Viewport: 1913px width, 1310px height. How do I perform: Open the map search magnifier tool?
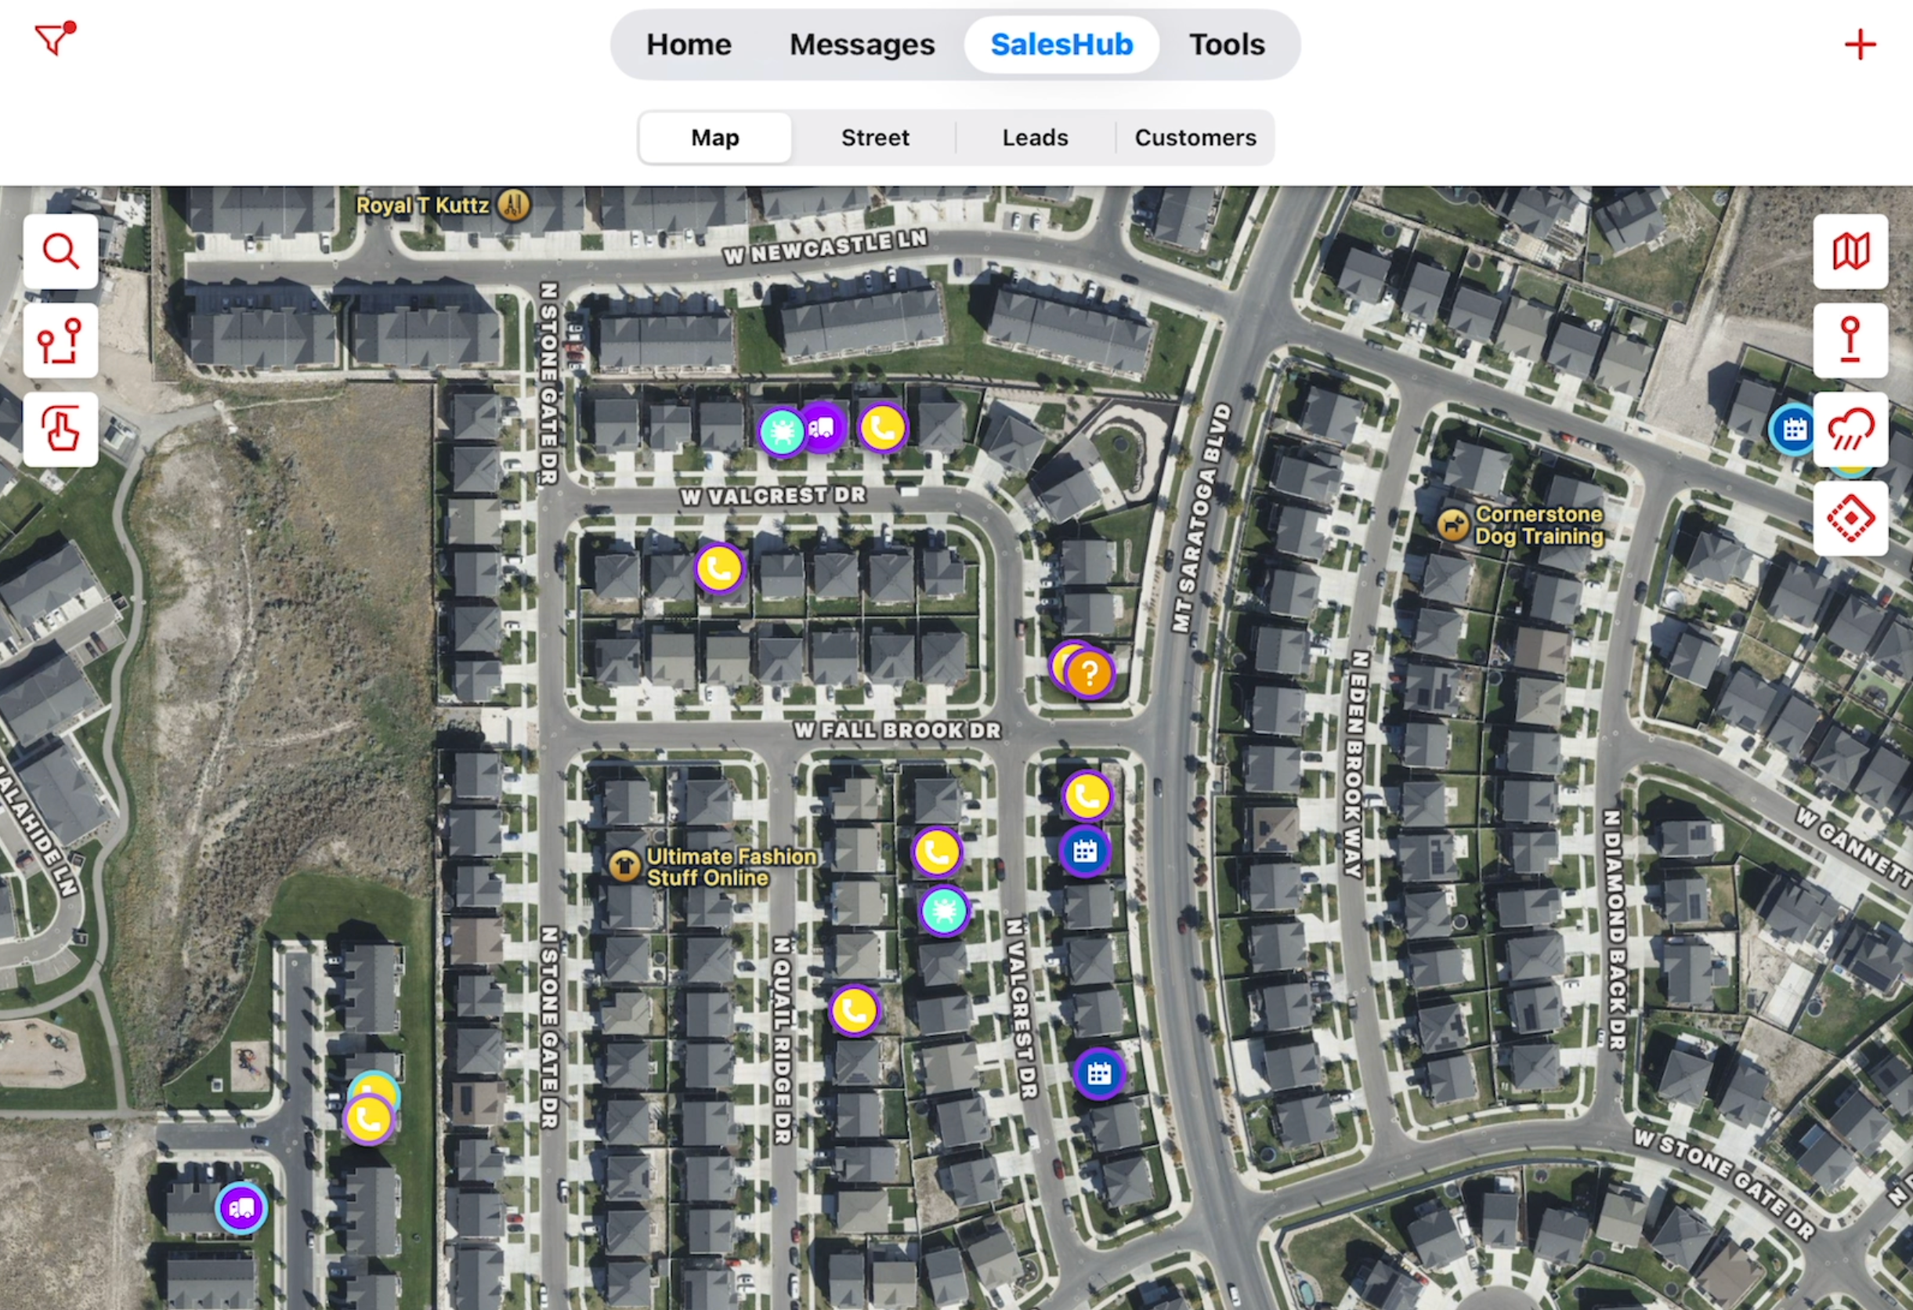pyautogui.click(x=61, y=252)
